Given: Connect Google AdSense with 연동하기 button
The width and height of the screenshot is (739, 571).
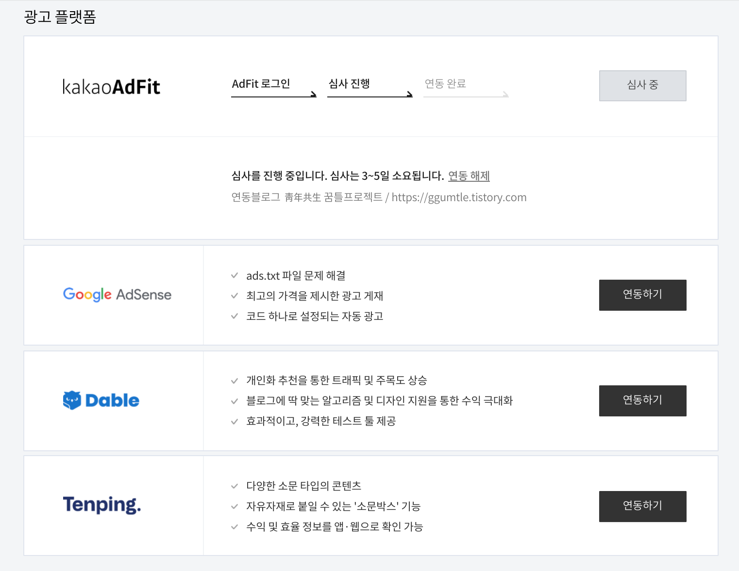Looking at the screenshot, I should [642, 295].
